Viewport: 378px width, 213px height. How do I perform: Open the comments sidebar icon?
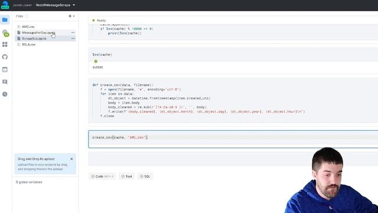(5, 82)
